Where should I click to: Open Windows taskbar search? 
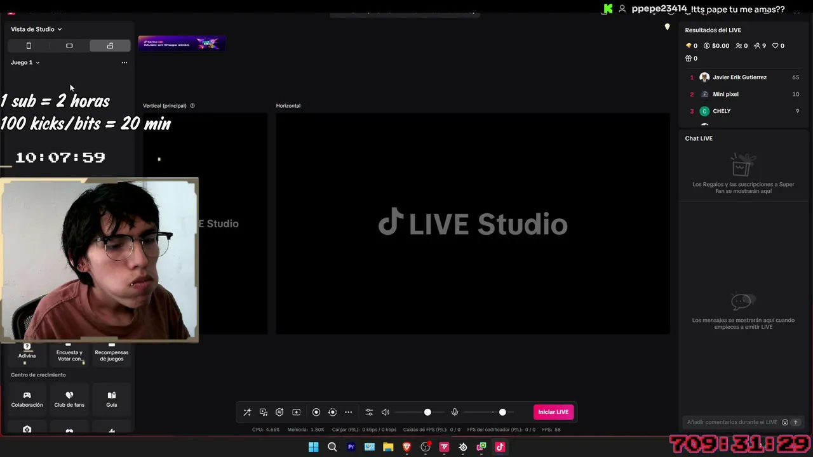pos(332,447)
